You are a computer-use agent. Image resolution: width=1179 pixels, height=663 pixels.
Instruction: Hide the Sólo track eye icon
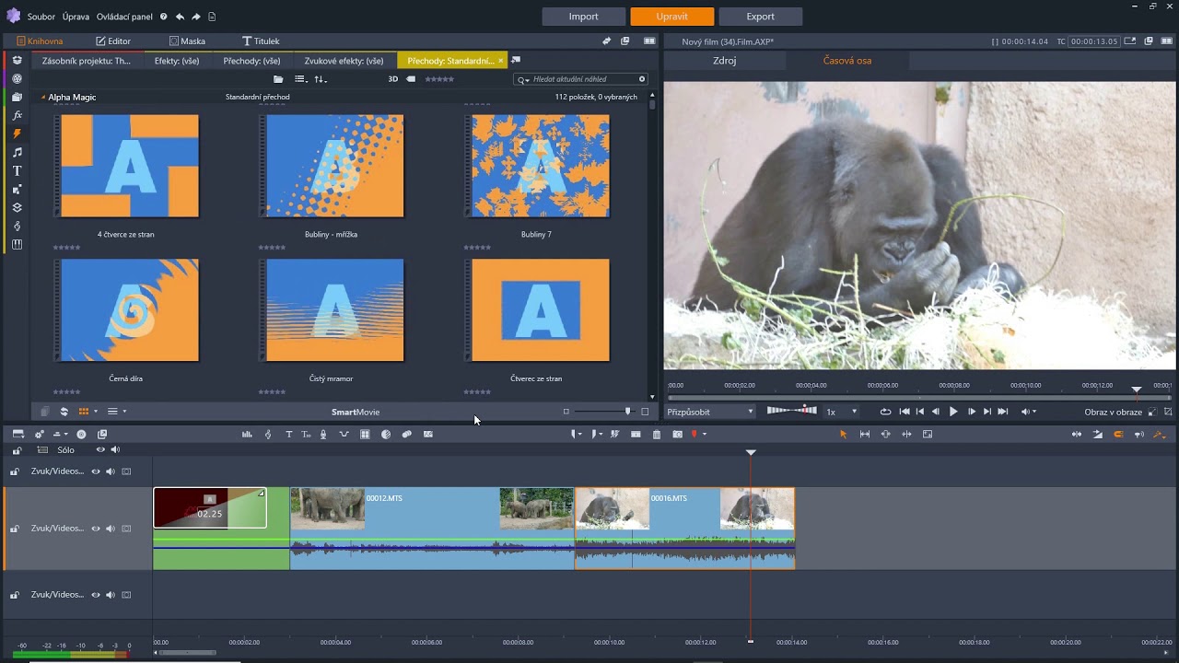[99, 450]
